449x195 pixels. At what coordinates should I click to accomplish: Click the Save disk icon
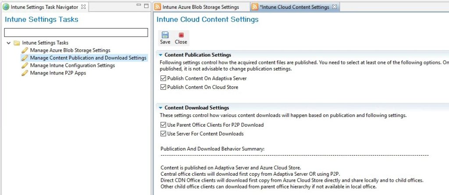pyautogui.click(x=165, y=35)
